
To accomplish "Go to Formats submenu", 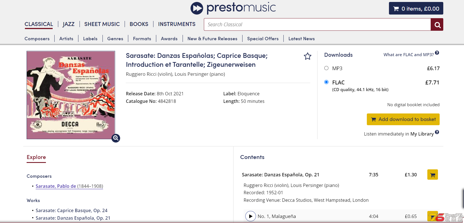I will click(142, 39).
